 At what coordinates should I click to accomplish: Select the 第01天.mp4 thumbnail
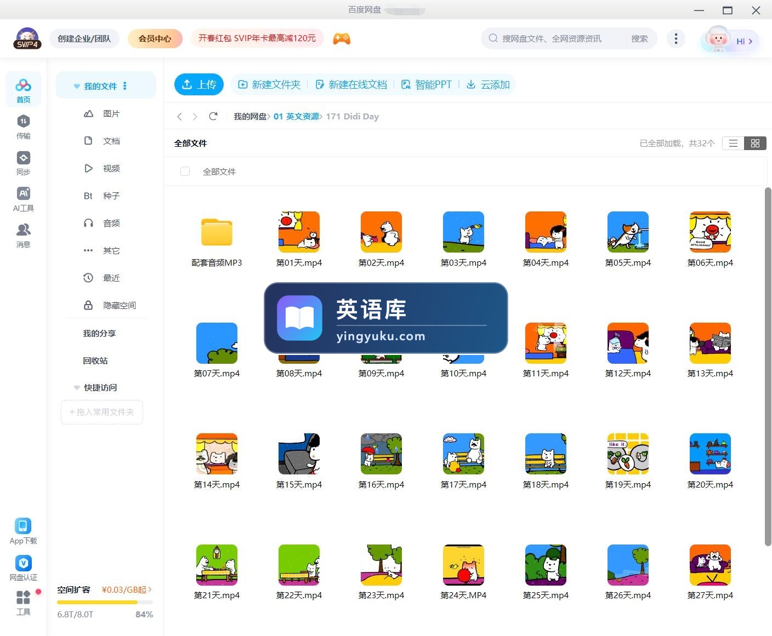[299, 232]
